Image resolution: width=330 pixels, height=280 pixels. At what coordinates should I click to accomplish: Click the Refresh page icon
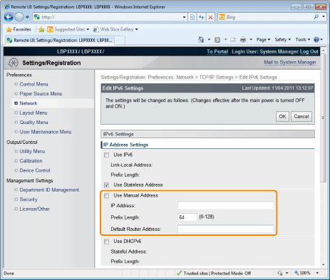point(202,17)
